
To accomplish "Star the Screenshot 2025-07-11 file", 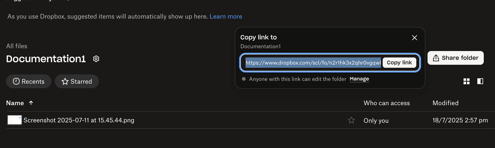I will 351,120.
